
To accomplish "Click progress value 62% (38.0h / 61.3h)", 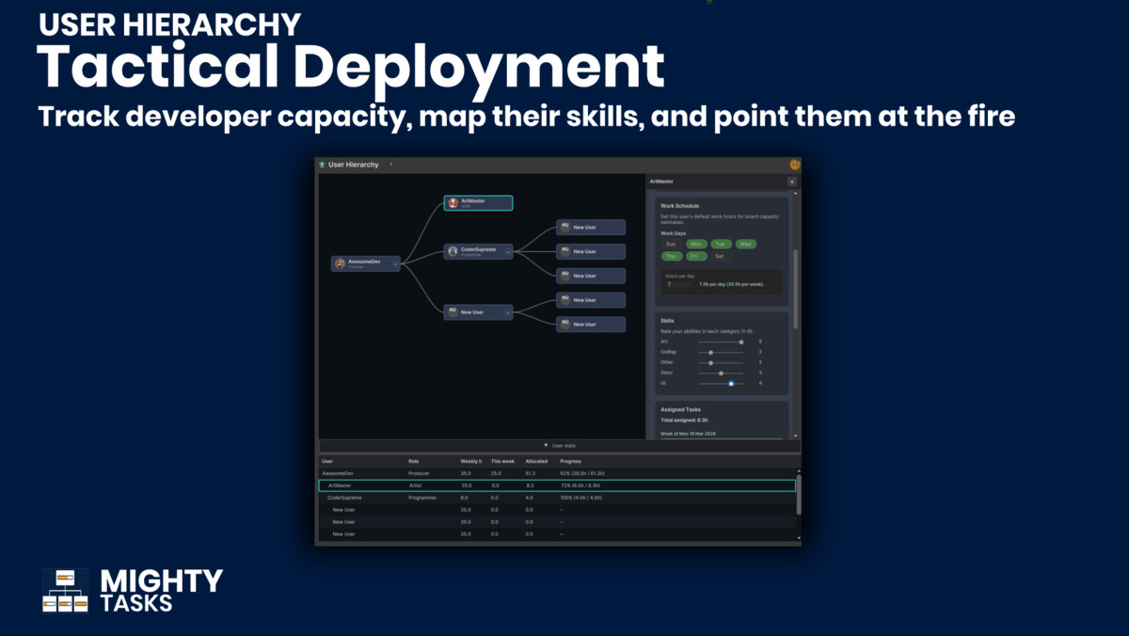I will [582, 473].
